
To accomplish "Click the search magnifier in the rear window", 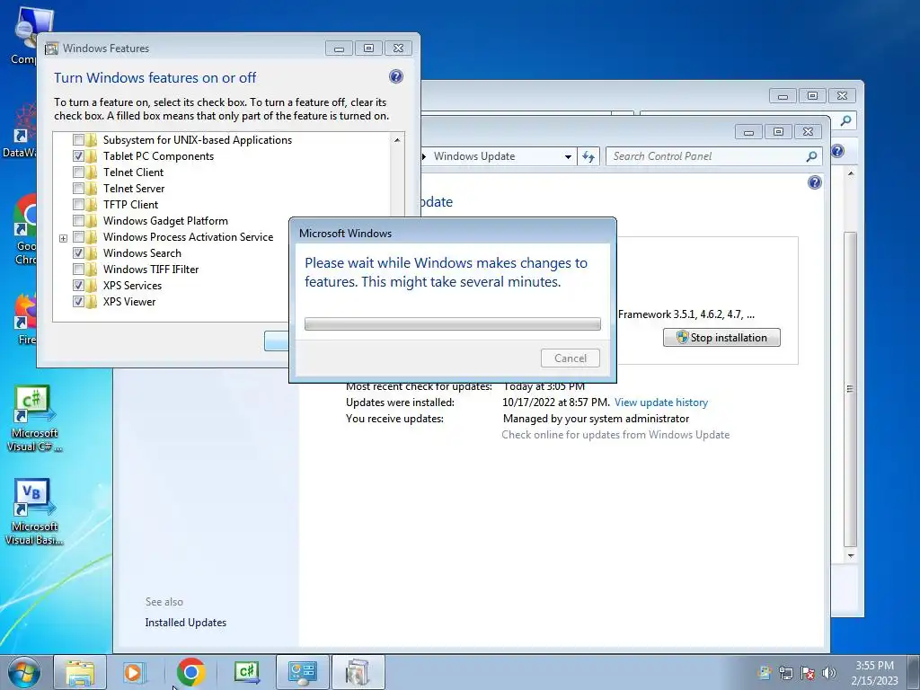I will tap(845, 120).
